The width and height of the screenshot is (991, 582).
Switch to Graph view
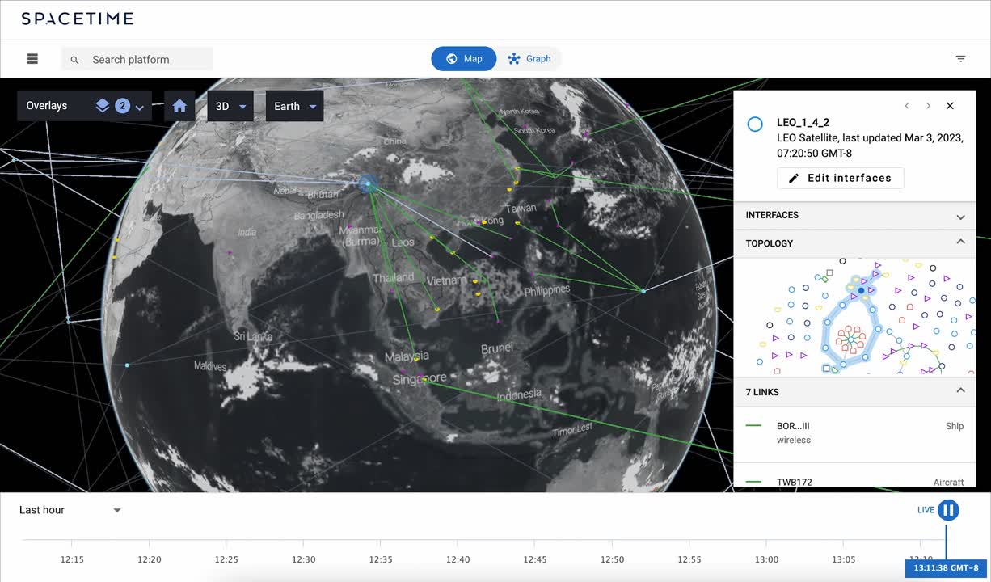coord(529,59)
